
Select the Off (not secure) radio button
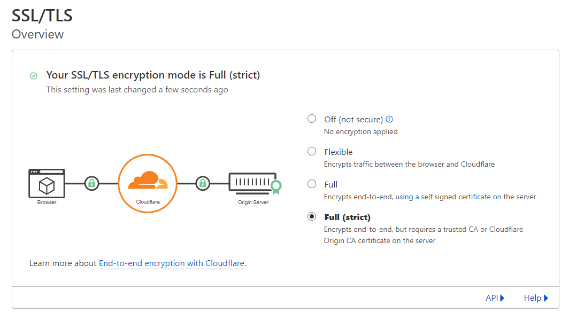(x=312, y=119)
